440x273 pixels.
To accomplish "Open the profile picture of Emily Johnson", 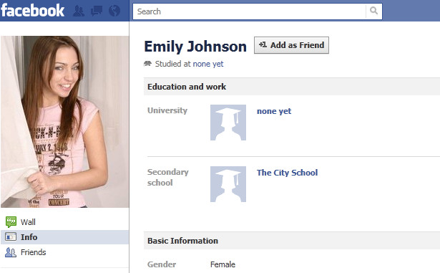I will [65, 122].
